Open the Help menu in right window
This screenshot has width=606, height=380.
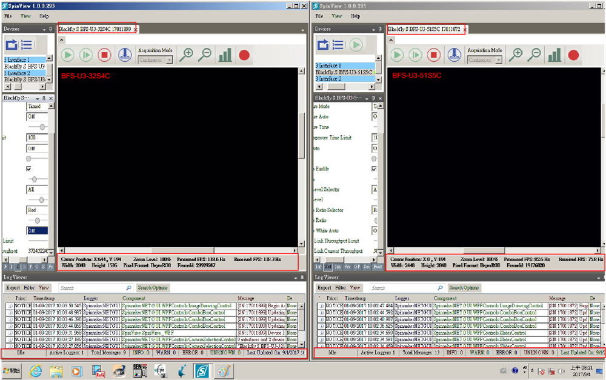pyautogui.click(x=355, y=16)
